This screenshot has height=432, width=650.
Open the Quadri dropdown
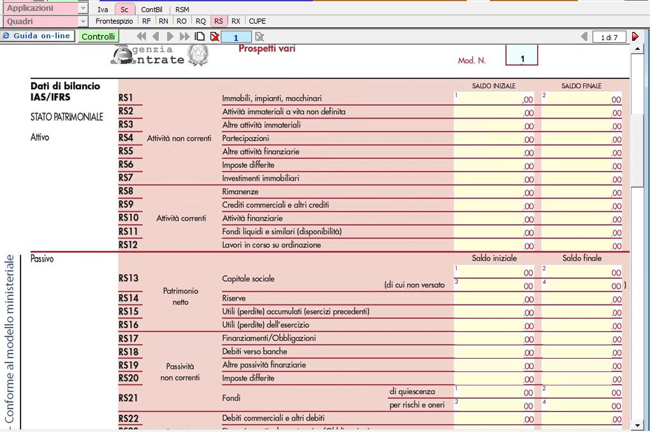83,21
